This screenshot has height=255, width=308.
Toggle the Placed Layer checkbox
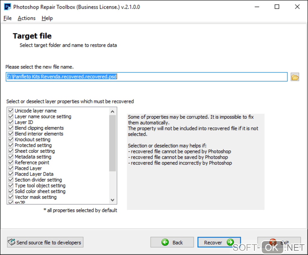click(x=11, y=168)
